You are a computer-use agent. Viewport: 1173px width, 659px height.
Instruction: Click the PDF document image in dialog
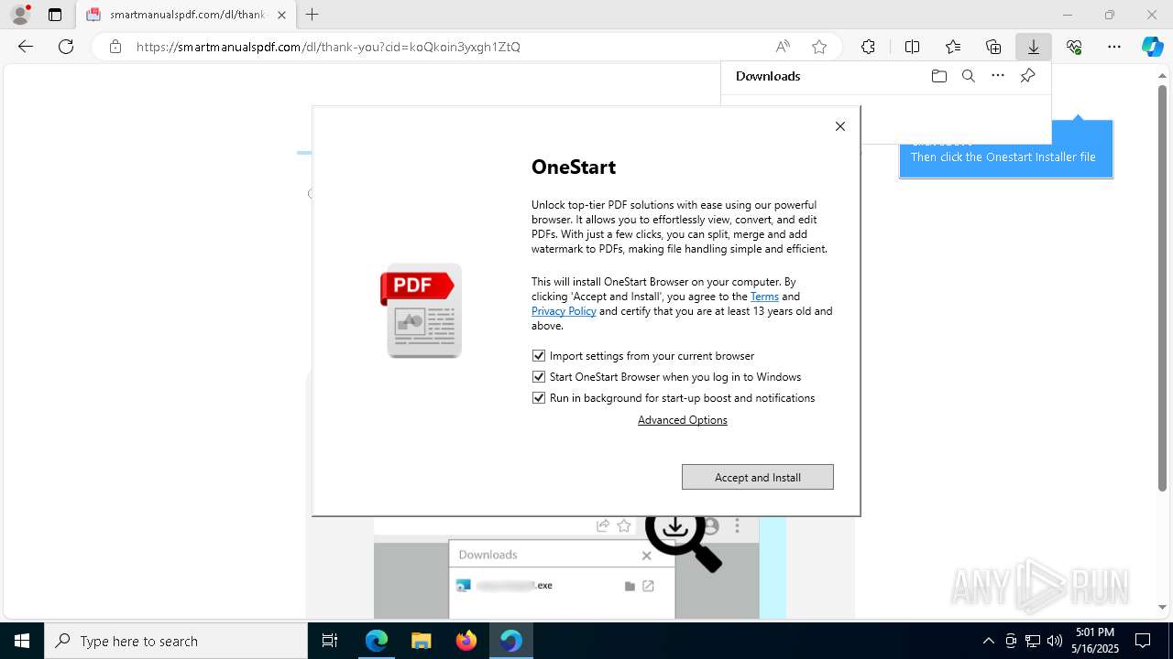pyautogui.click(x=421, y=310)
